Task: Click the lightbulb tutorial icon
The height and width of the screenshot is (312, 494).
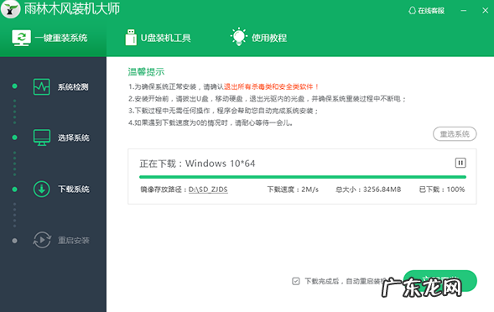Action: pos(239,37)
